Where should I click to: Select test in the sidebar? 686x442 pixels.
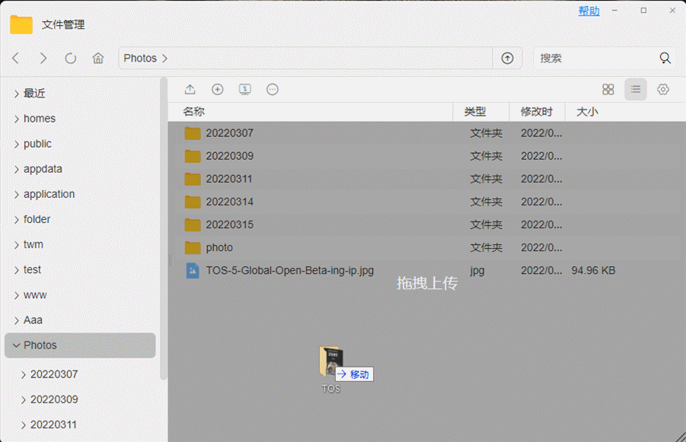32,270
